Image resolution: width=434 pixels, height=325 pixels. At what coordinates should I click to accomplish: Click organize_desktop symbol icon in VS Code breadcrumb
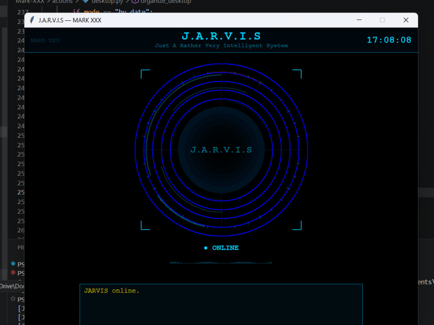point(135,2)
